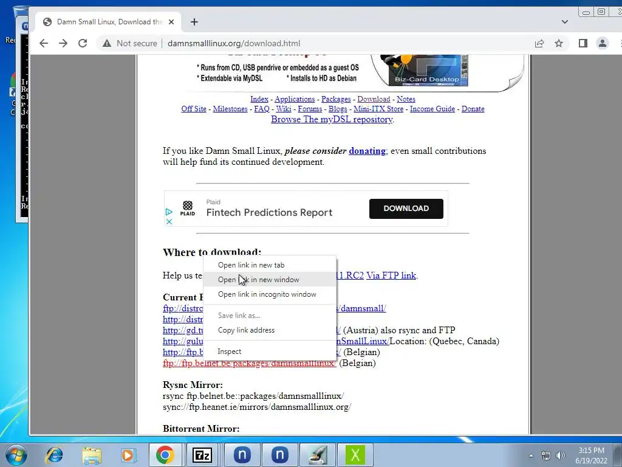The height and width of the screenshot is (467, 622).
Task: Open the Wiki link
Action: click(x=284, y=109)
